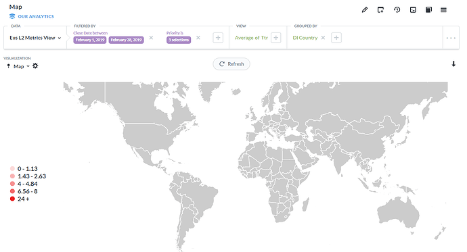This screenshot has width=467, height=252.
Task: Expand the Eus L2 Metrics View dropdown
Action: click(35, 38)
